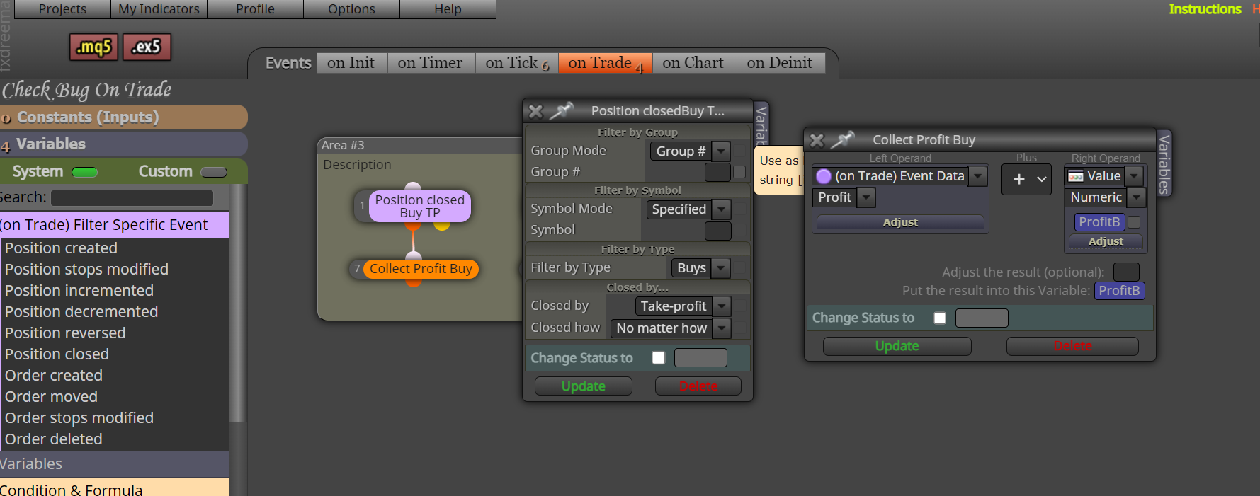Image resolution: width=1260 pixels, height=496 pixels.
Task: Click the Adjust the result input box
Action: [x=1126, y=272]
